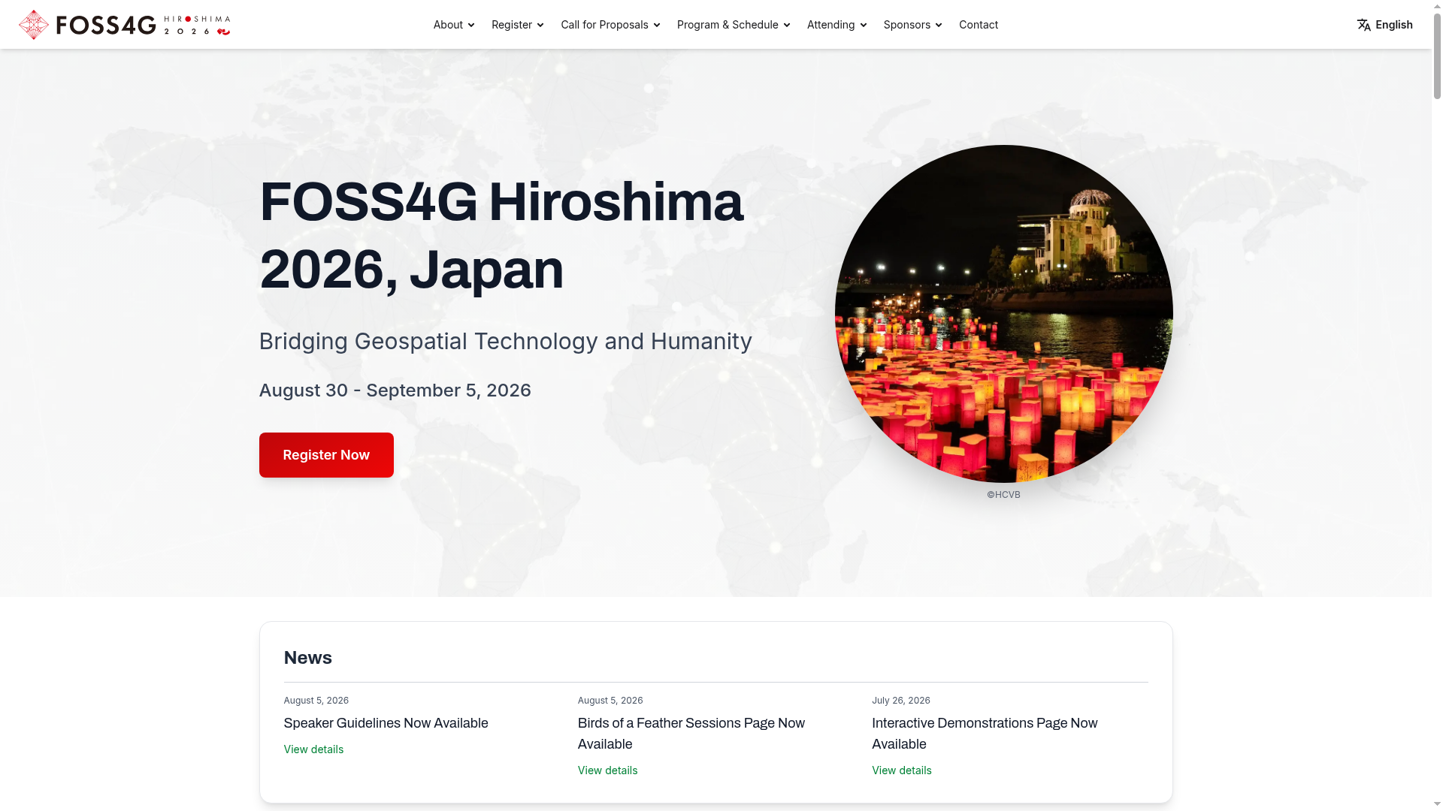Image resolution: width=1443 pixels, height=811 pixels.
Task: Open the Program & Schedule menu
Action: click(734, 25)
